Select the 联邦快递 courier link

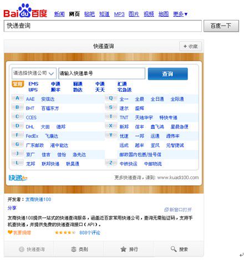(x=50, y=164)
